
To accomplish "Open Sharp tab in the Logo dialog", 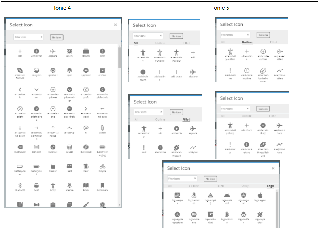I will [245, 186].
